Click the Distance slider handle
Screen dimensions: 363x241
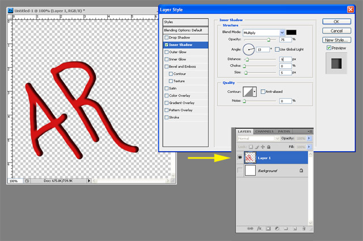click(x=247, y=60)
